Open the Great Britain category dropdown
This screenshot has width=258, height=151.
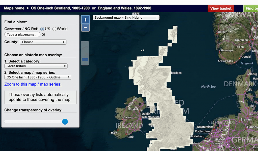coord(36,66)
